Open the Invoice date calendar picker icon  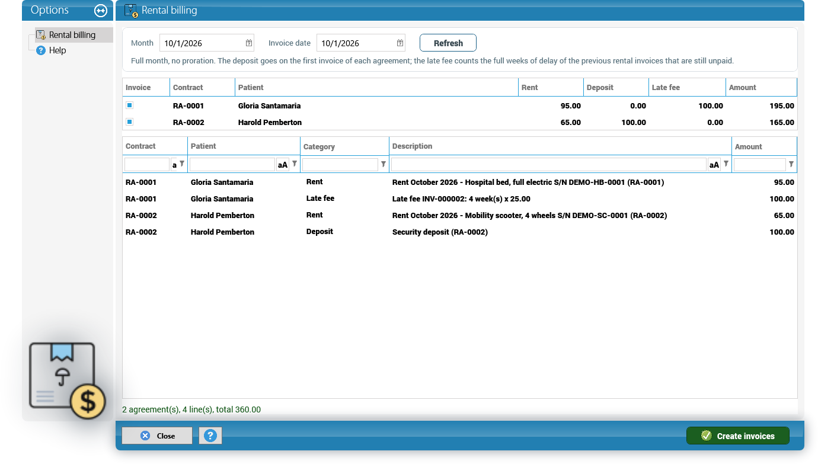coord(400,43)
